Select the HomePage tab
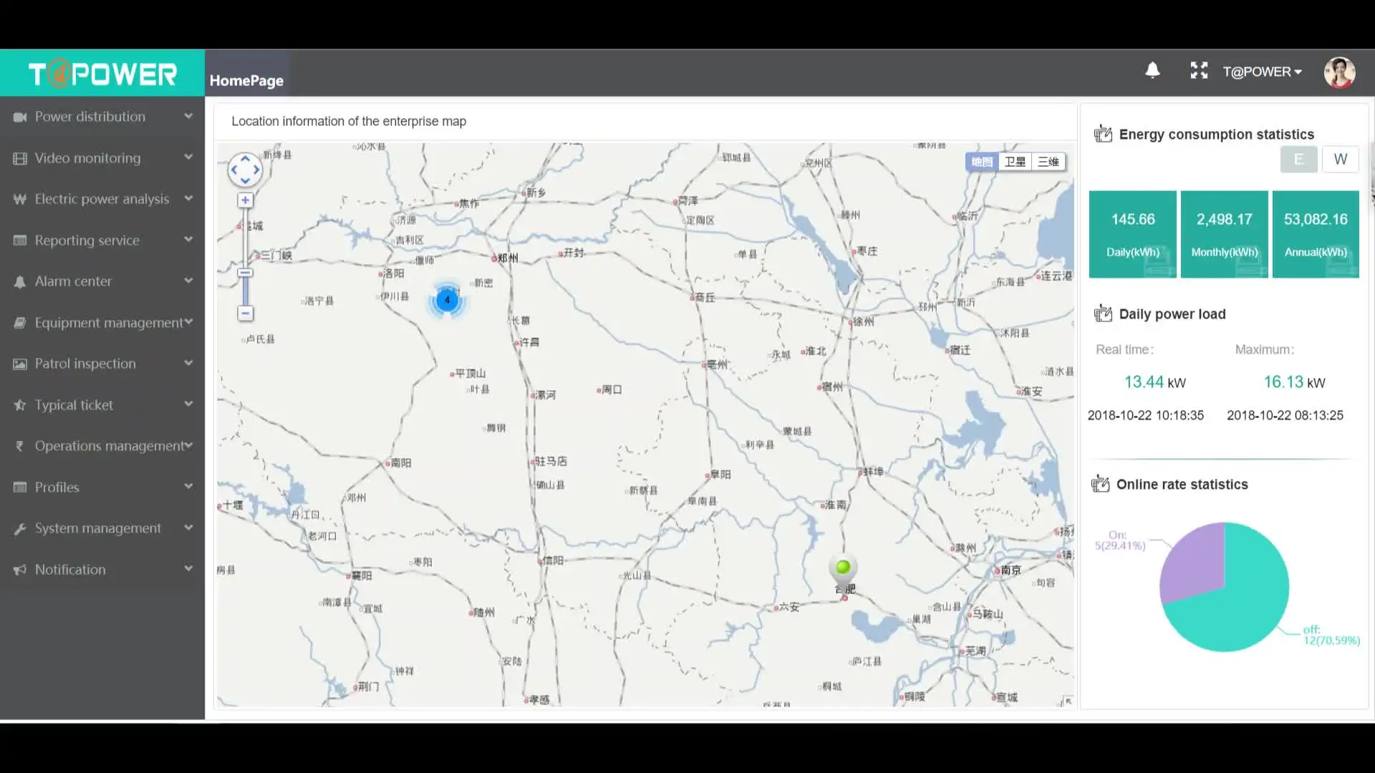The width and height of the screenshot is (1375, 773). (x=246, y=80)
